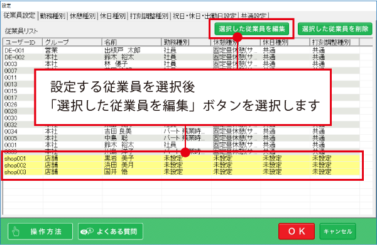
Task: Open the 共通設定 tab
Action: [x=254, y=16]
